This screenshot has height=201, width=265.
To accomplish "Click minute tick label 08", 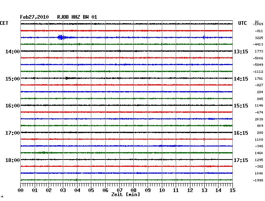I will click(133, 190).
